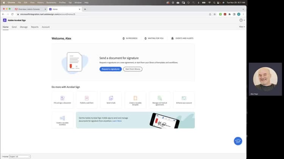
Task: Open the graduation cap help widget
Action: 238,141
